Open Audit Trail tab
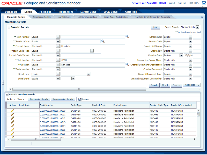 coord(131,12)
